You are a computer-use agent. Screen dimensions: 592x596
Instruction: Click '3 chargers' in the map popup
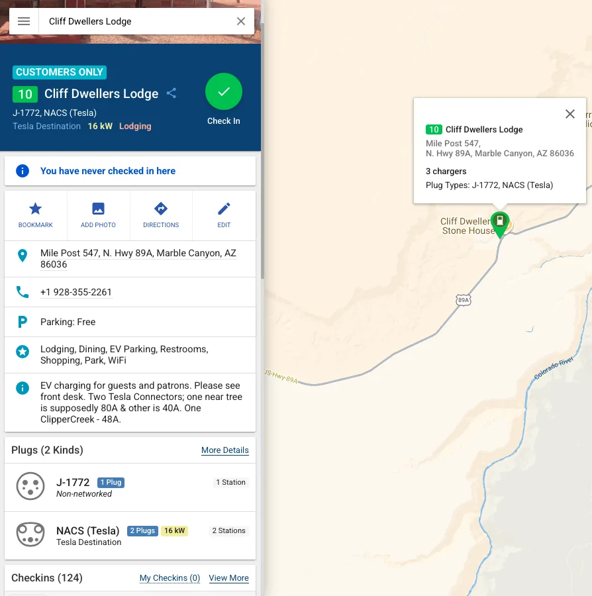click(446, 172)
